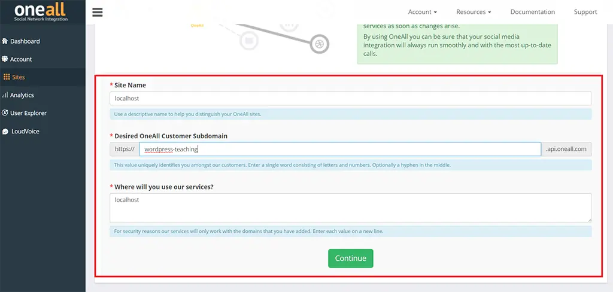
Task: Click the OneAll logo
Action: pos(41,12)
